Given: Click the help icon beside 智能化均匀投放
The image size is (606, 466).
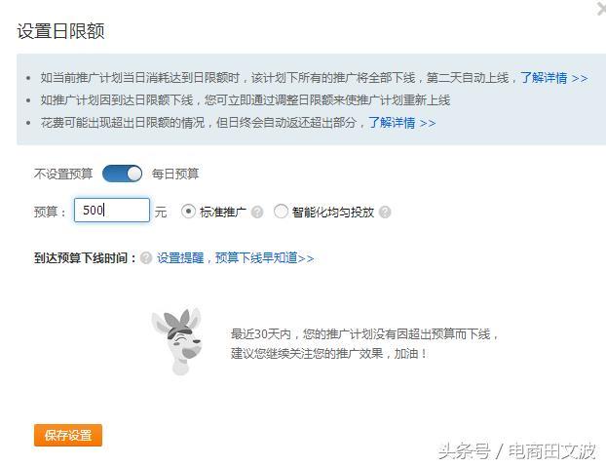Looking at the screenshot, I should (385, 212).
